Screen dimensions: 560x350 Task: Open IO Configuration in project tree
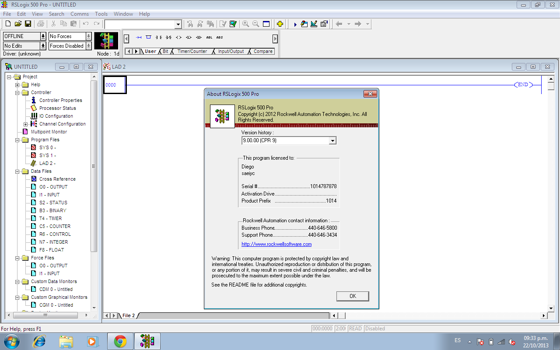click(x=56, y=116)
